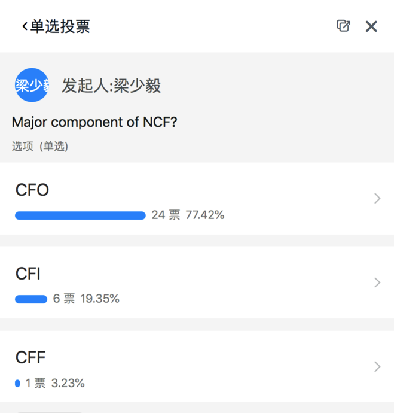Select the CFF option label
This screenshot has width=394, height=413.
(30, 357)
